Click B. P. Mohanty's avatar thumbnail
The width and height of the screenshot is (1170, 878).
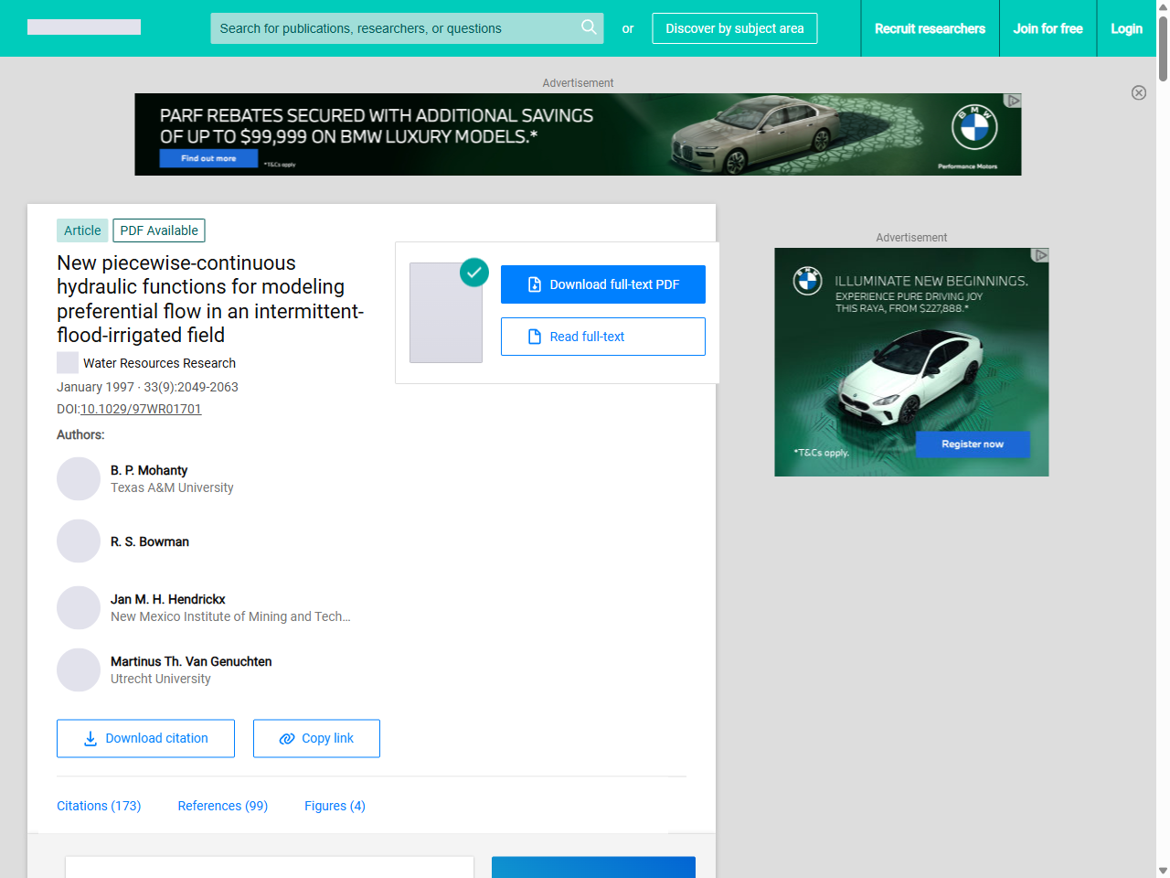tap(79, 478)
